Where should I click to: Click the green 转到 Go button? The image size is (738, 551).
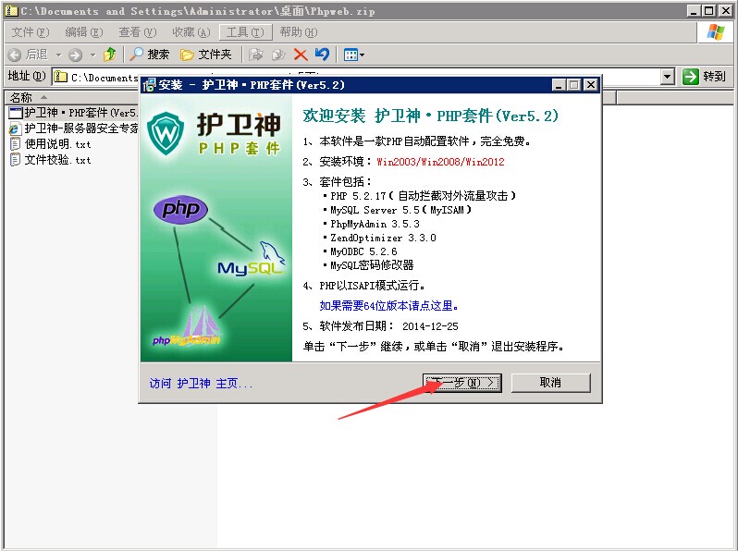(x=704, y=76)
